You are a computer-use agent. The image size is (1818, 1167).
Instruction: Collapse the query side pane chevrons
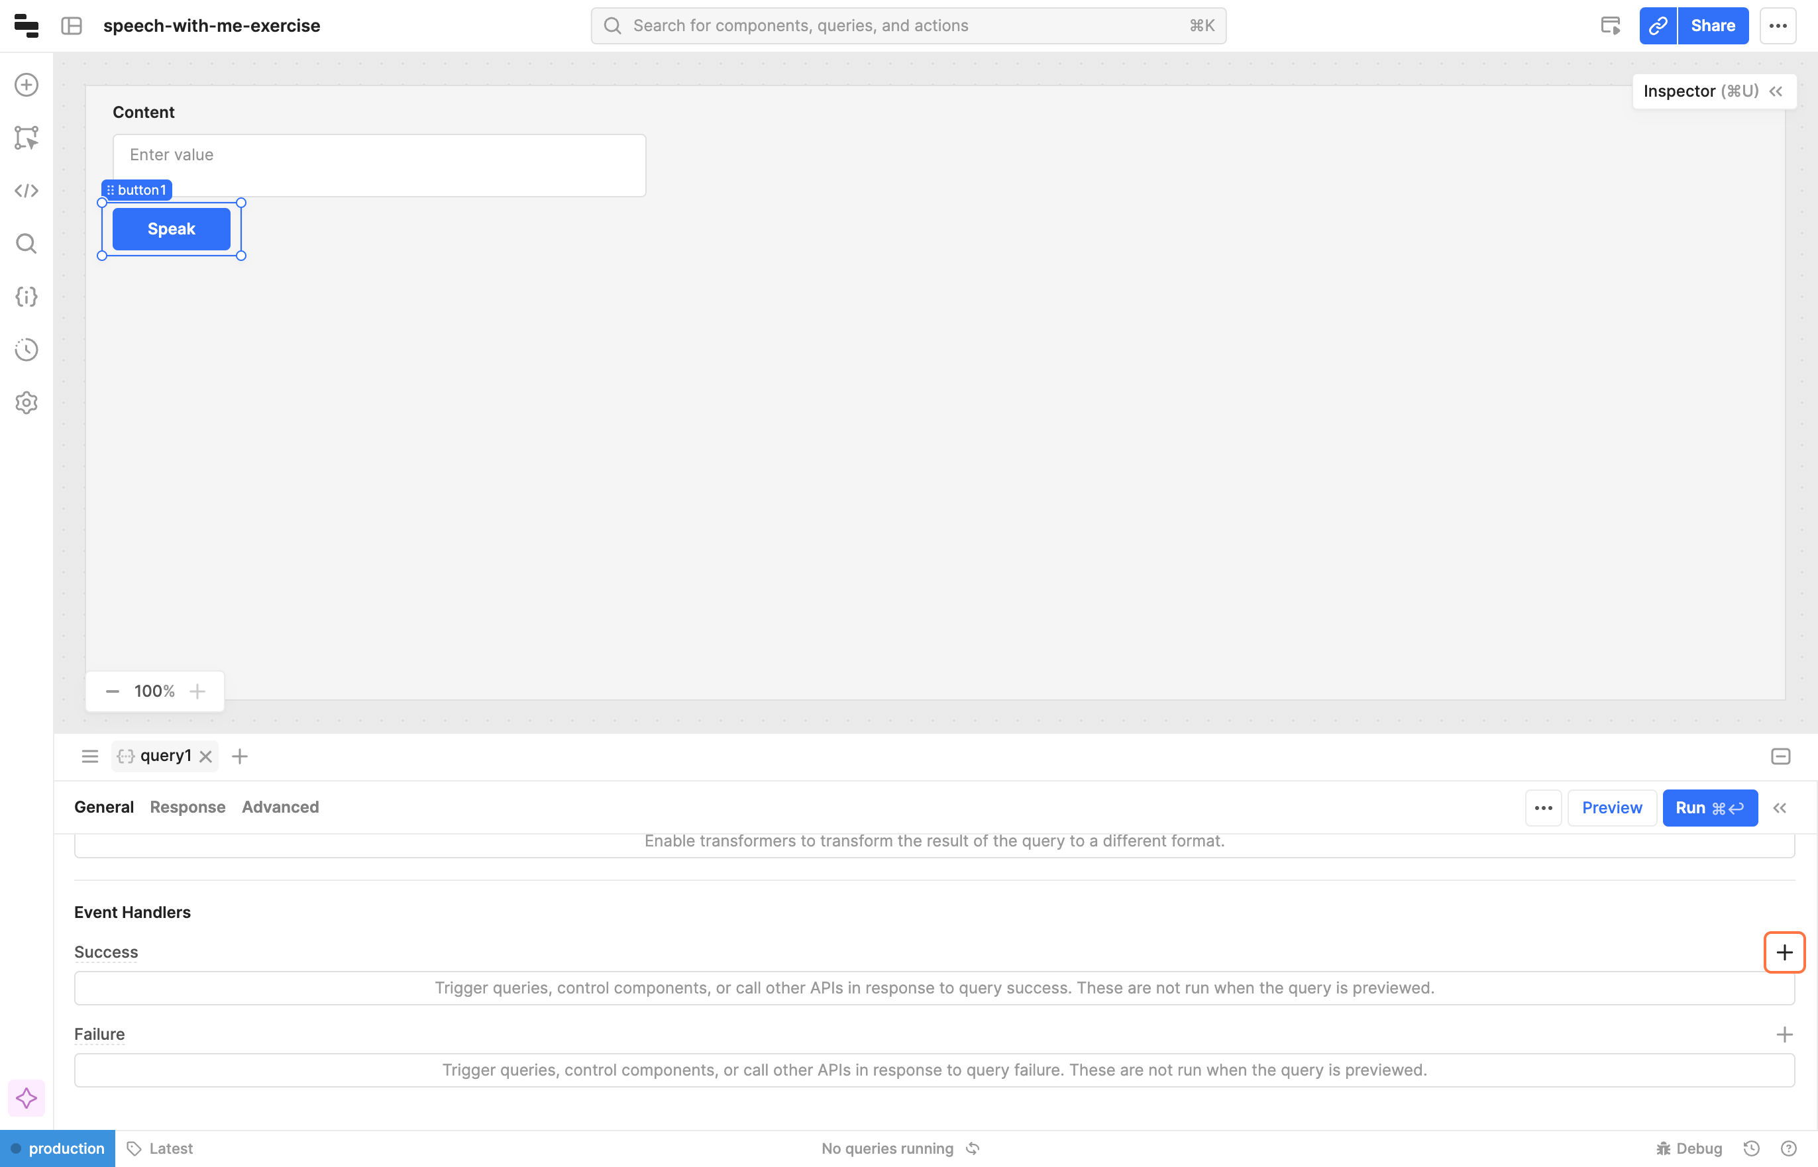[x=1780, y=808]
